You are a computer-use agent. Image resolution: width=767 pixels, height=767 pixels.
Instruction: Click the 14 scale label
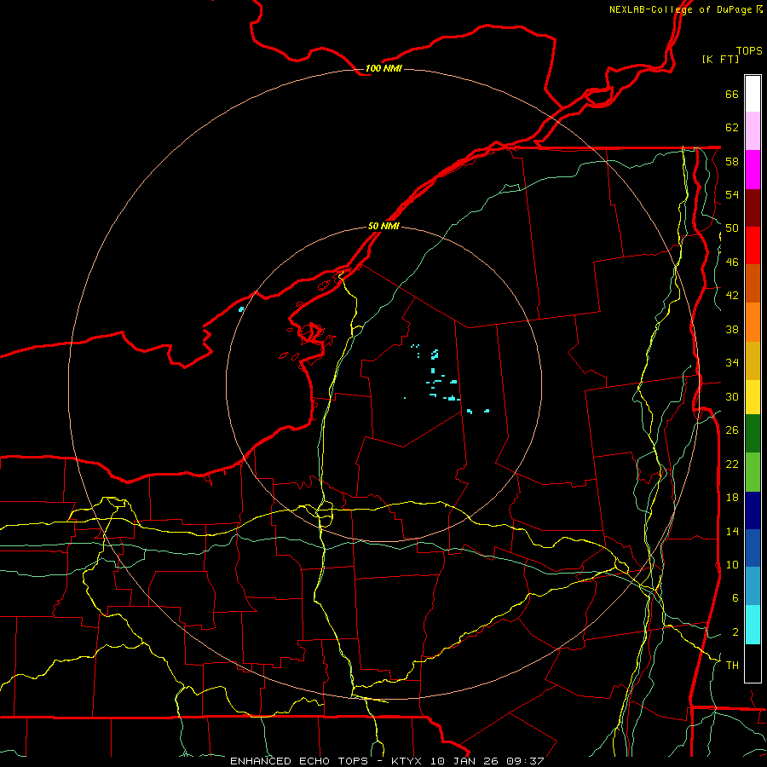click(732, 531)
